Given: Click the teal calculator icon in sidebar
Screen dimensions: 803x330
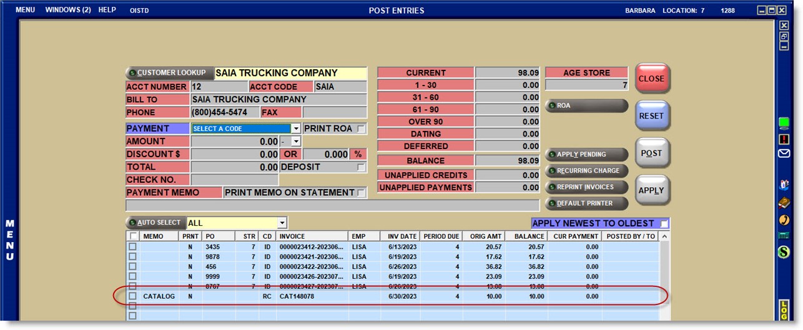Looking at the screenshot, I should (x=784, y=235).
